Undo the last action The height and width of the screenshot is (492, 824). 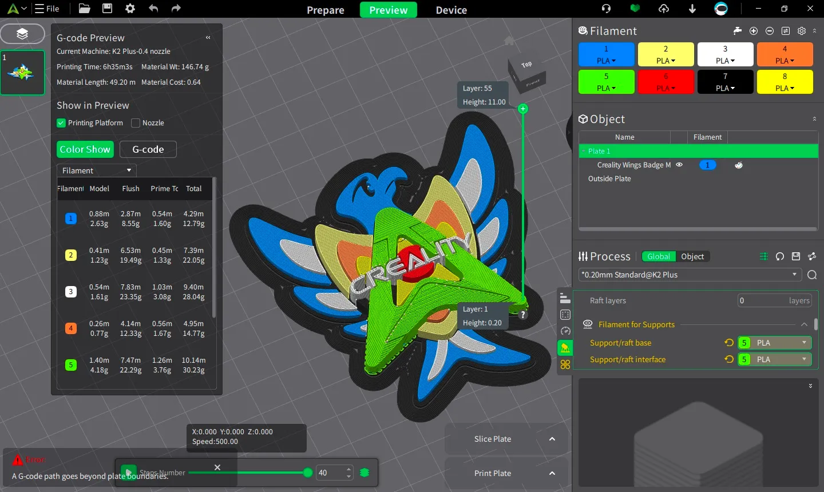[153, 9]
